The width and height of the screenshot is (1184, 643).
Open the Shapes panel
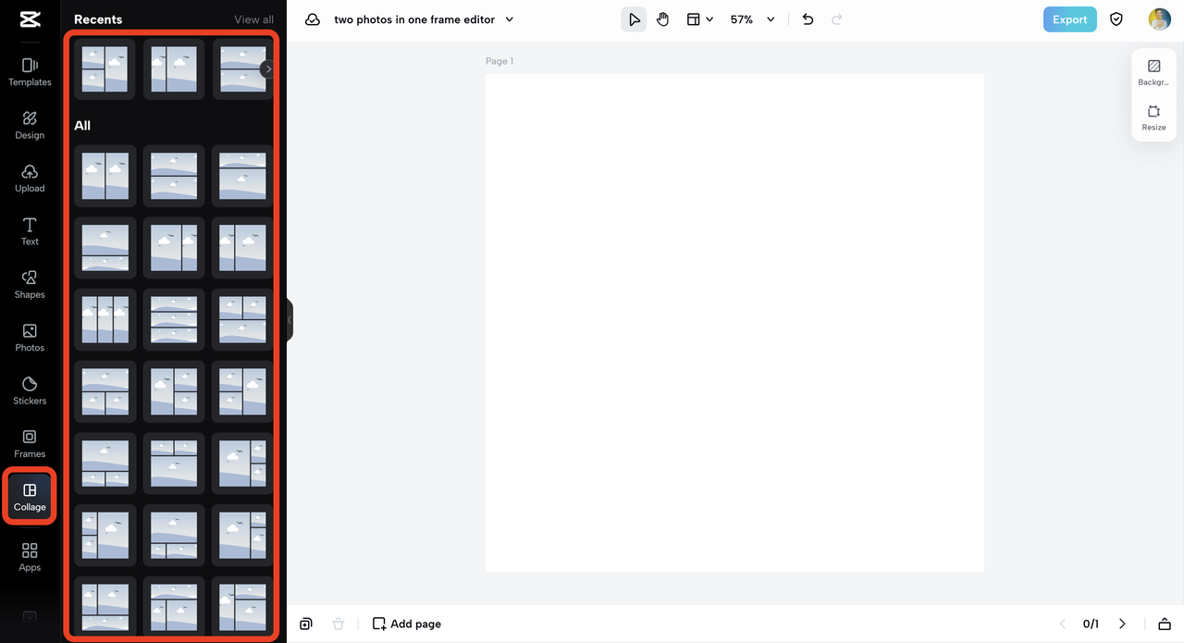[30, 285]
